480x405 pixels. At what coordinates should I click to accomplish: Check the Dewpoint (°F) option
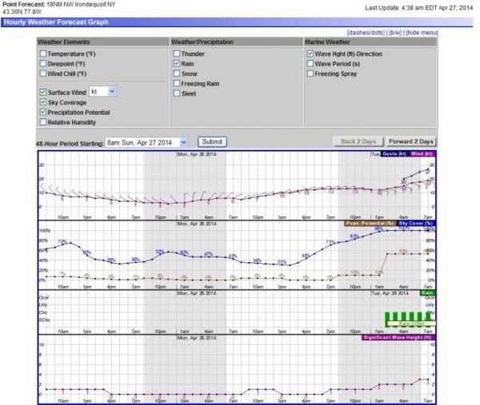coord(43,63)
